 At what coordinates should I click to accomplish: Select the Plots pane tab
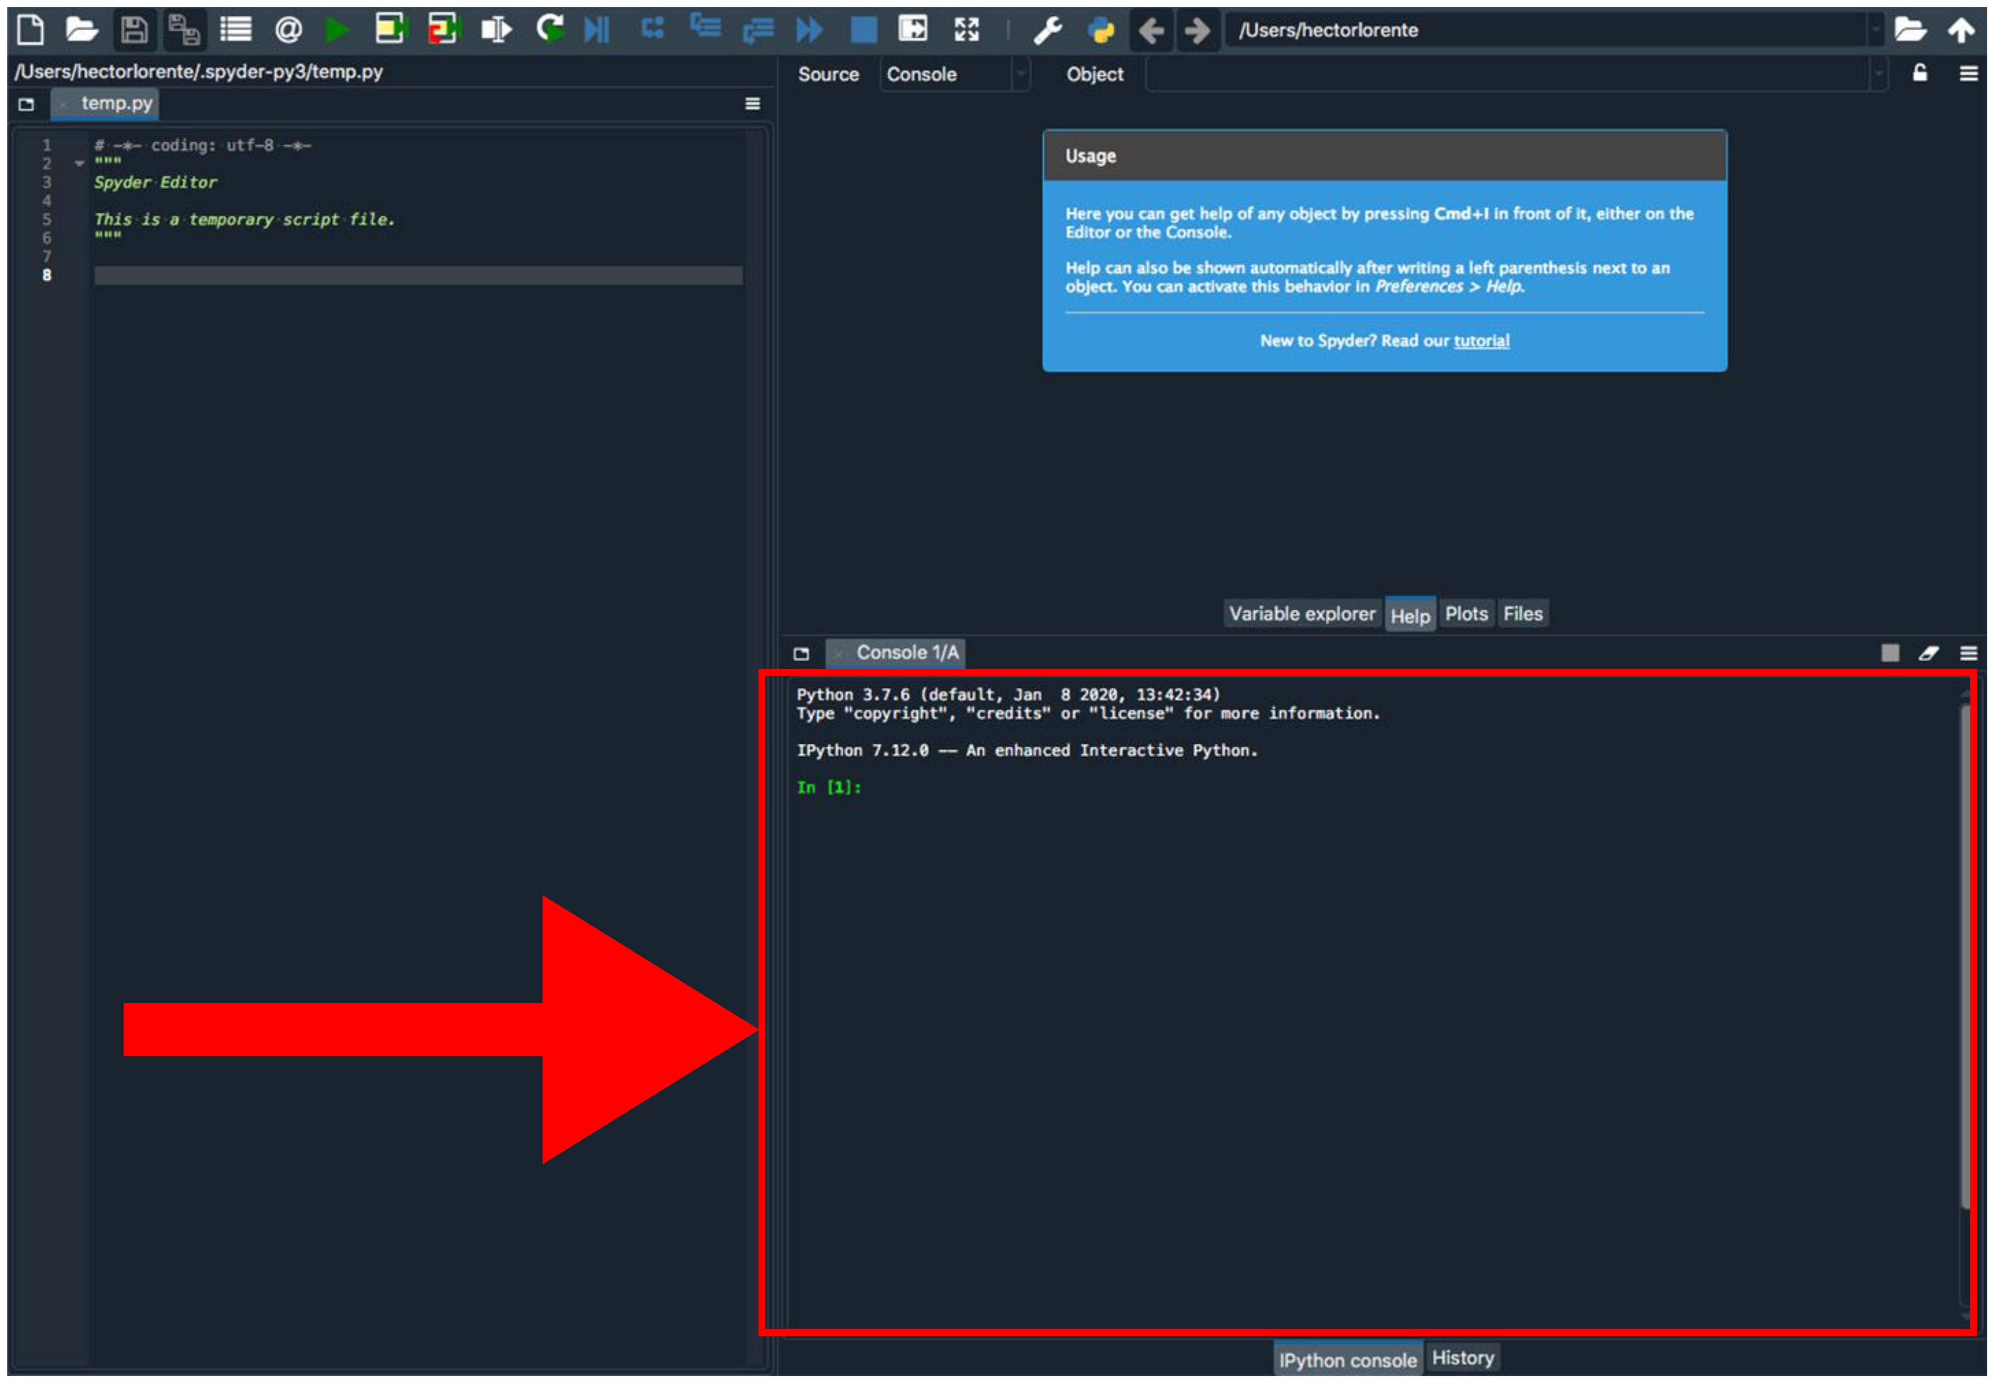(x=1466, y=614)
